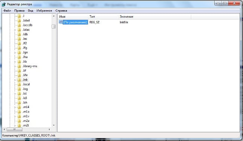Select the .library-ms folder icon
The image size is (243, 141).
19,66
